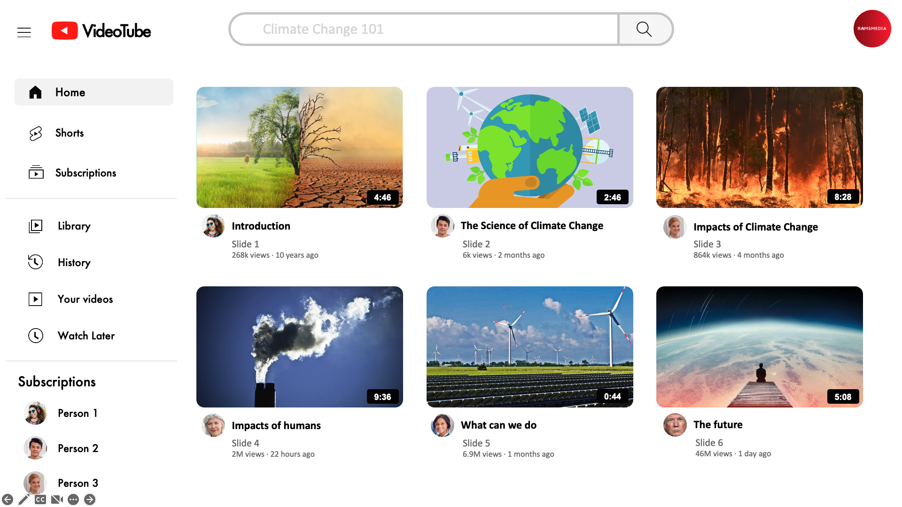902x507 pixels.
Task: Open the RAMSMEDIA profile avatar
Action: [x=872, y=29]
